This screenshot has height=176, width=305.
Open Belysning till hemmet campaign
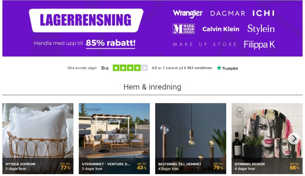point(191,138)
